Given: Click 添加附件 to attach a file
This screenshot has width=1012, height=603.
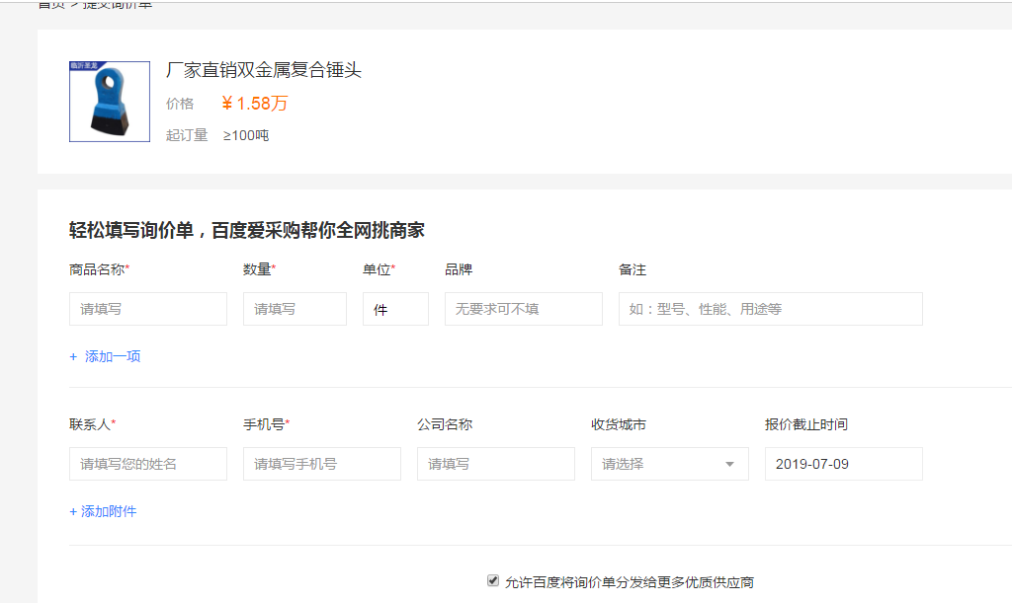Looking at the screenshot, I should click(103, 511).
